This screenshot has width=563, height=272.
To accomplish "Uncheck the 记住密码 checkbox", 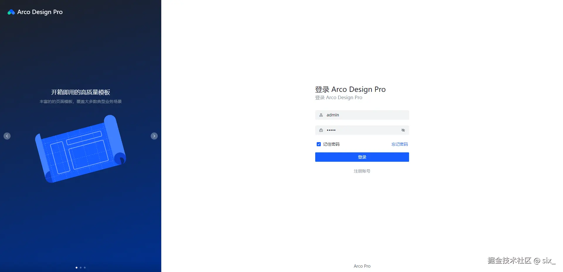I will pos(319,144).
